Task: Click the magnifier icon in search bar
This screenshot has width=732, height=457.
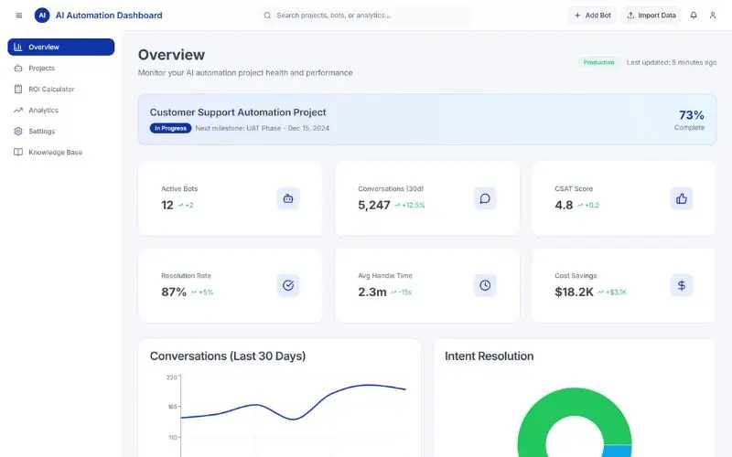Action: (267, 16)
